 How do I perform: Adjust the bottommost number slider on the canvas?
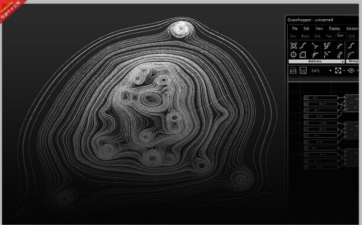(x=321, y=167)
